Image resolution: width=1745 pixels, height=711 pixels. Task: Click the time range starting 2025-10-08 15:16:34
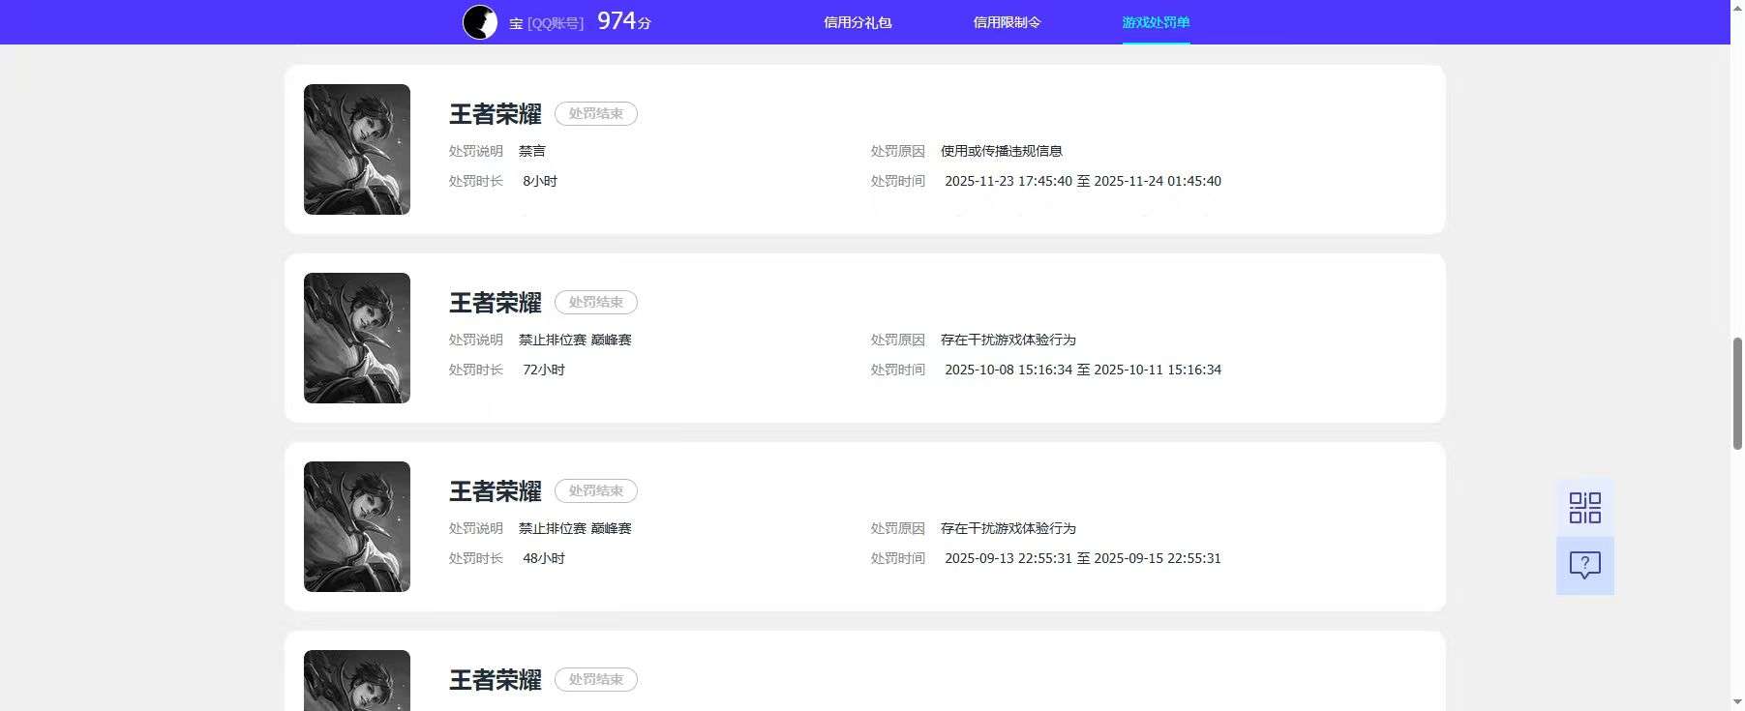[1083, 370]
